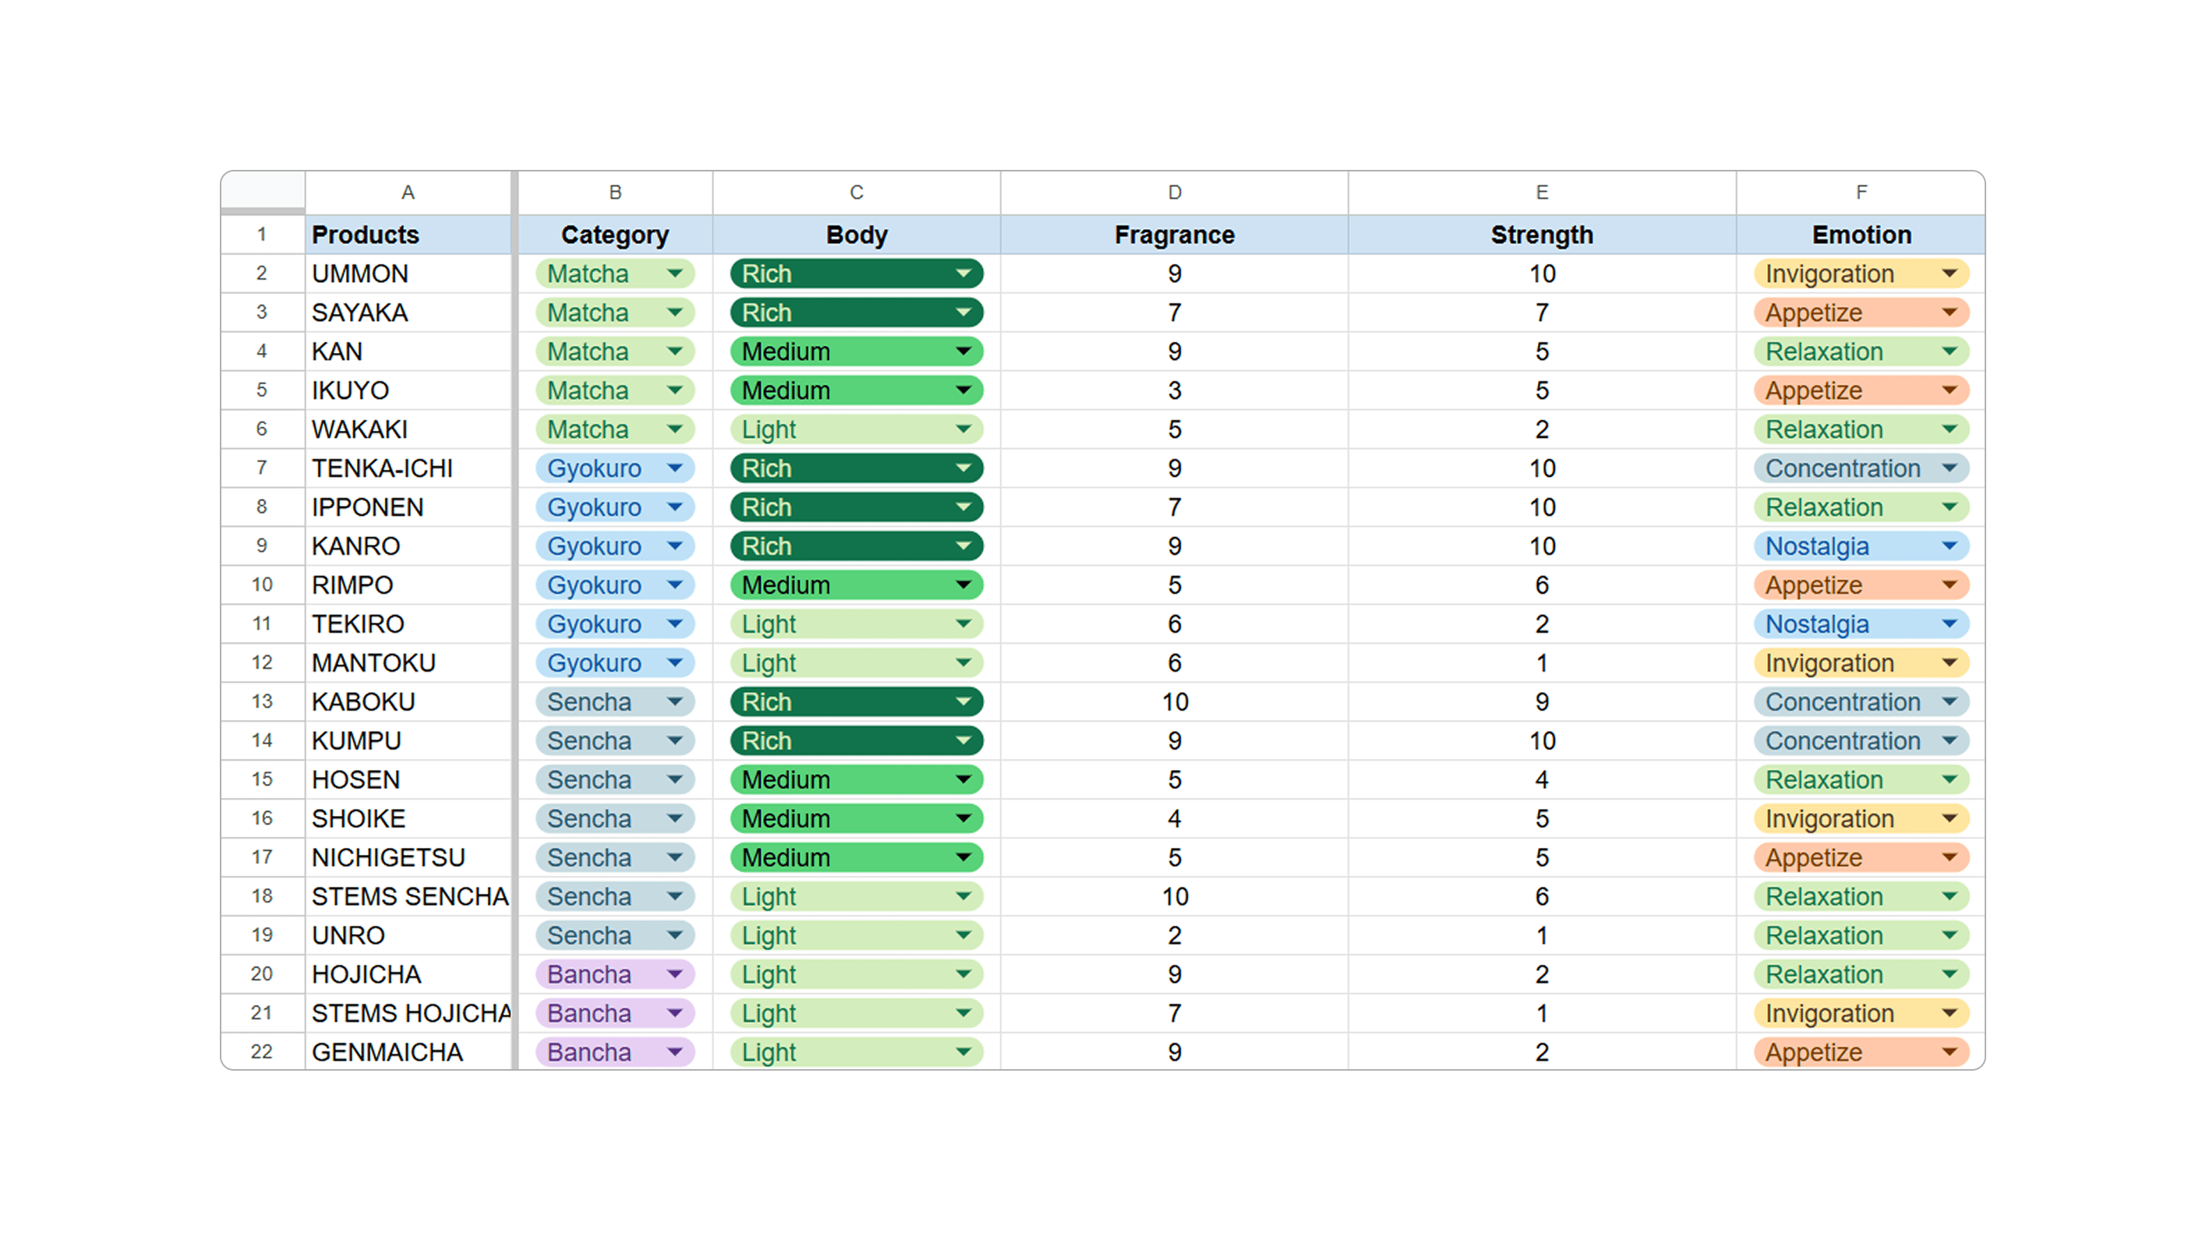Click the Strength header cell

(1543, 235)
